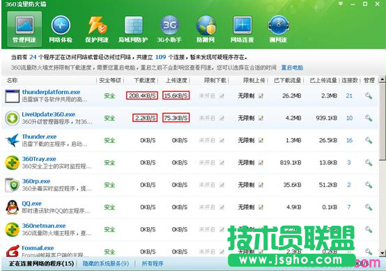Edit download limit for thunderplatform.exe

point(222,95)
